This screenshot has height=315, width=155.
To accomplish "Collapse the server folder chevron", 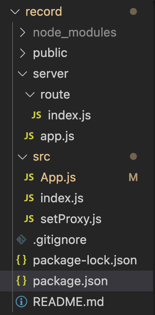I will pos(22,74).
